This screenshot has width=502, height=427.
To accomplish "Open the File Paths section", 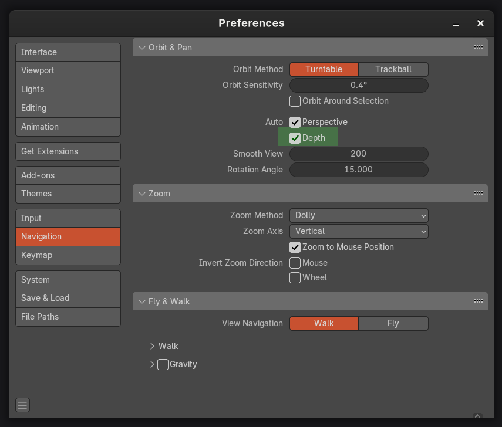I will [x=68, y=317].
